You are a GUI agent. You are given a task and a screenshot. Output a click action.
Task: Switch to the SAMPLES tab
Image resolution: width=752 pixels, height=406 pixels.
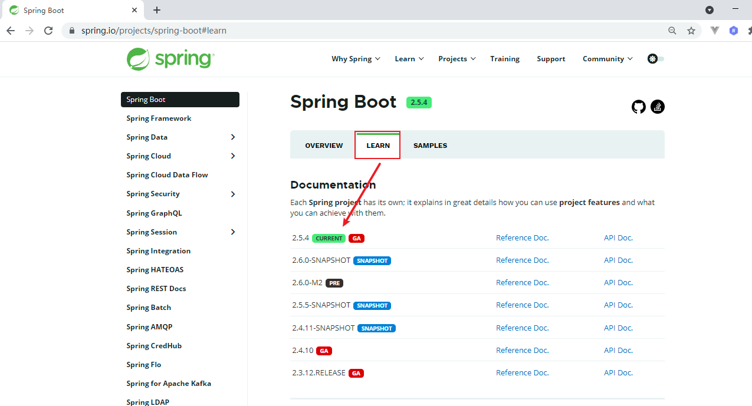point(430,146)
